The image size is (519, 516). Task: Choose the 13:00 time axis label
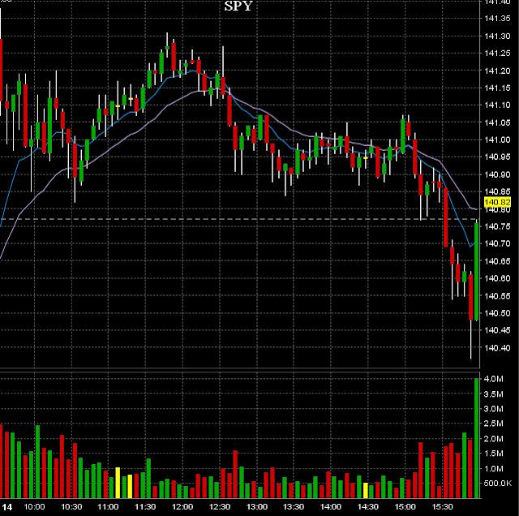point(257,507)
